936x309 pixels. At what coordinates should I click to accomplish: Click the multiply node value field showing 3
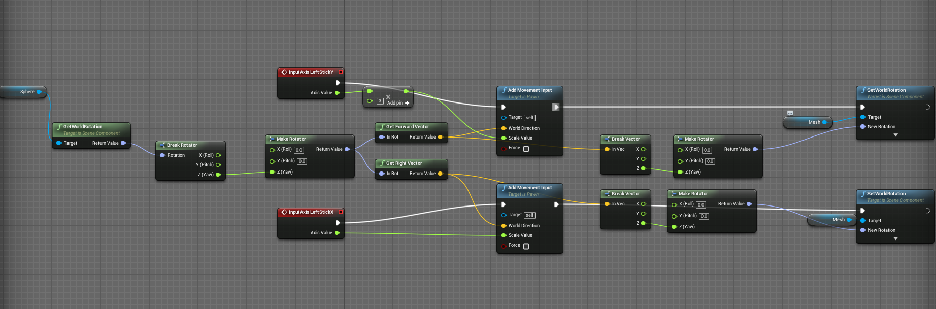click(380, 101)
